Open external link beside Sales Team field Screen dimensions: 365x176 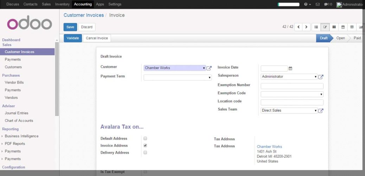(x=321, y=111)
